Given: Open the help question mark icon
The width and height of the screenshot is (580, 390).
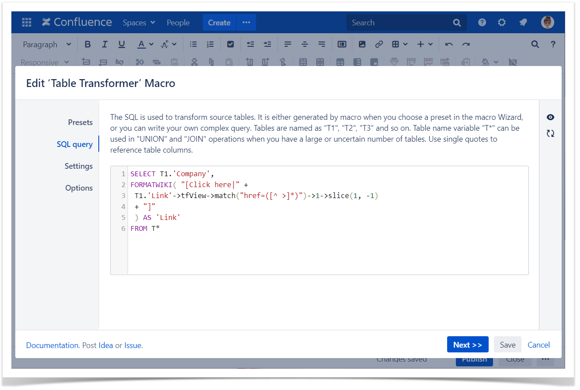Looking at the screenshot, I should point(482,23).
